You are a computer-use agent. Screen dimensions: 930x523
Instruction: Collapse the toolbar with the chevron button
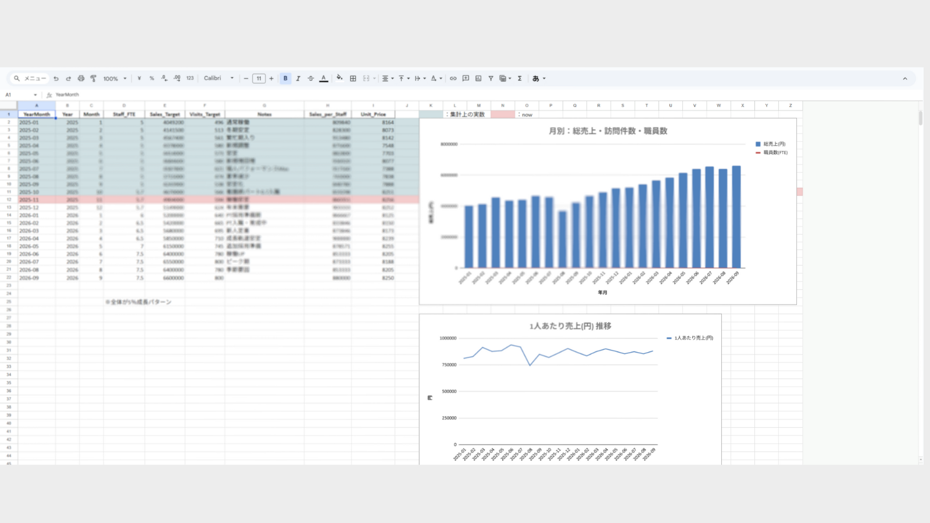point(904,78)
